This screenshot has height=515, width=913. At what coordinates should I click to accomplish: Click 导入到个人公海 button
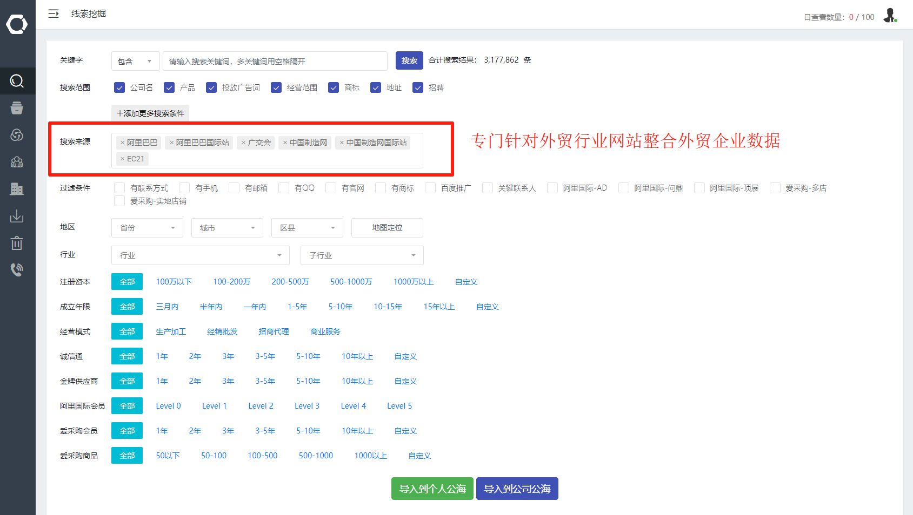[432, 489]
